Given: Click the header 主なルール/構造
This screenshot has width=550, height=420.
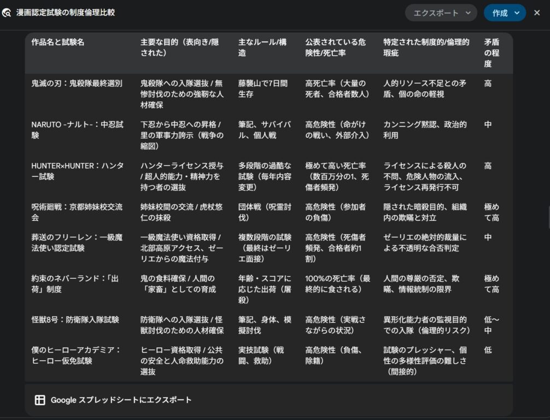Looking at the screenshot, I should point(262,48).
